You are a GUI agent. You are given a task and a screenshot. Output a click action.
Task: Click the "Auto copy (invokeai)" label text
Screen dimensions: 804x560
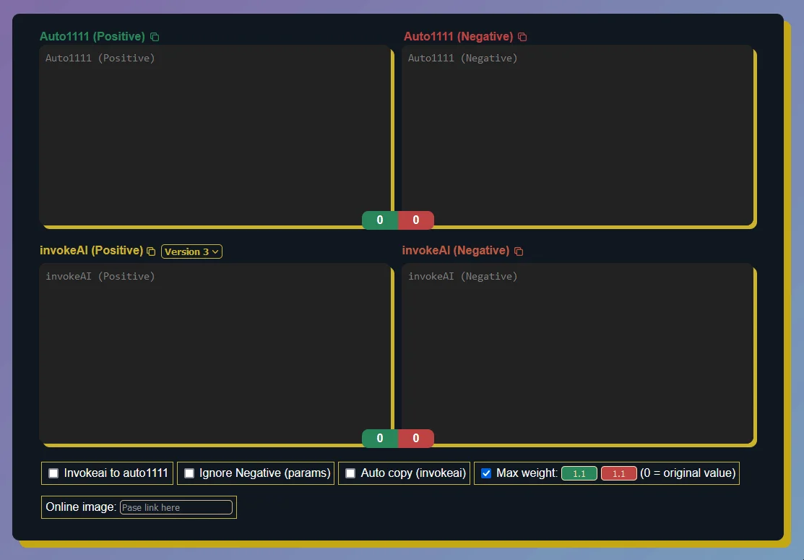click(x=413, y=473)
